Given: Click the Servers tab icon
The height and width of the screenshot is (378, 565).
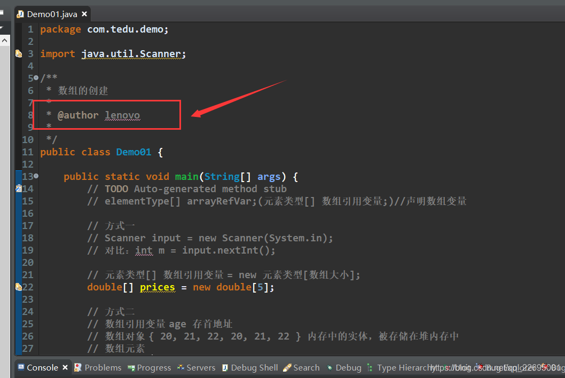Looking at the screenshot, I should (x=181, y=367).
